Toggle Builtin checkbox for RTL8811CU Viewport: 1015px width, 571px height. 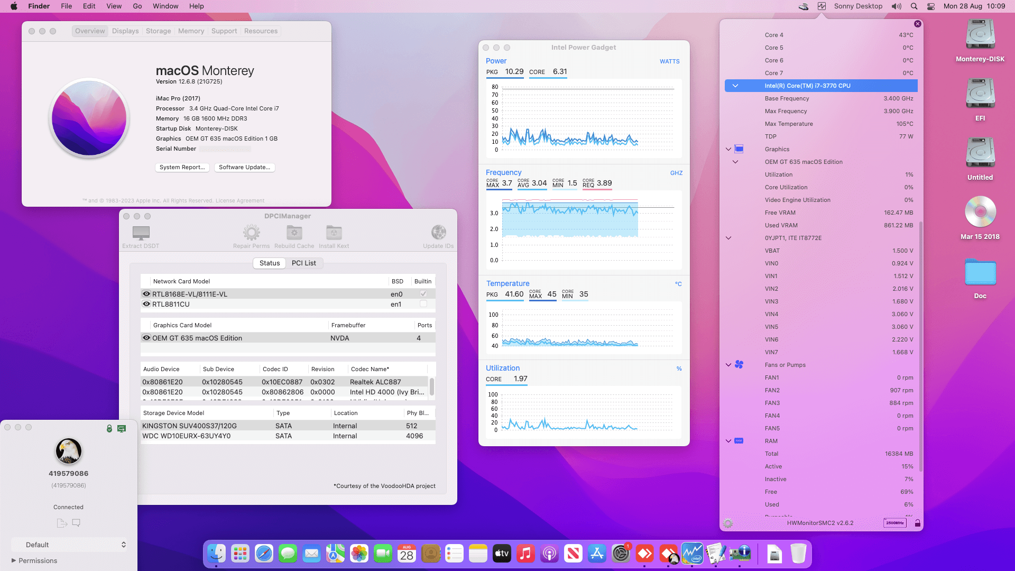[423, 304]
